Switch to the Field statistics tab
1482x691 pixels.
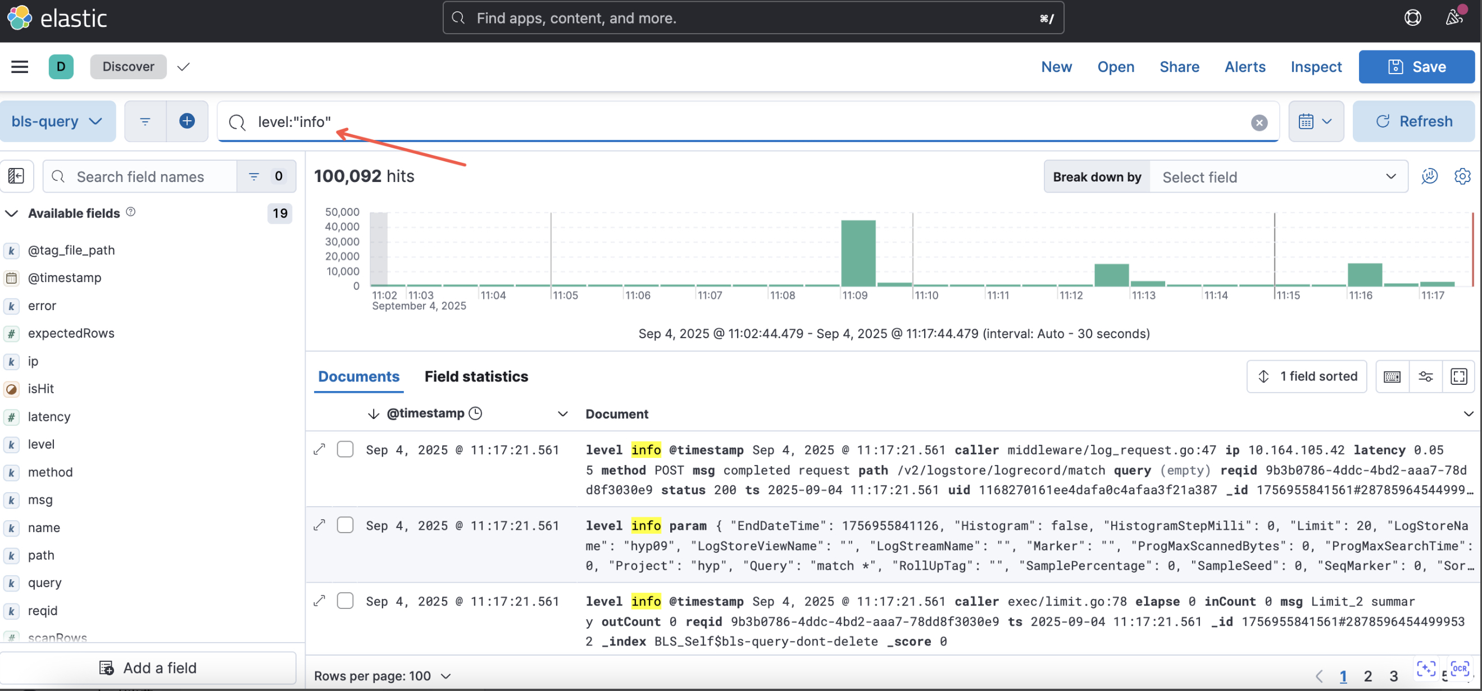476,376
